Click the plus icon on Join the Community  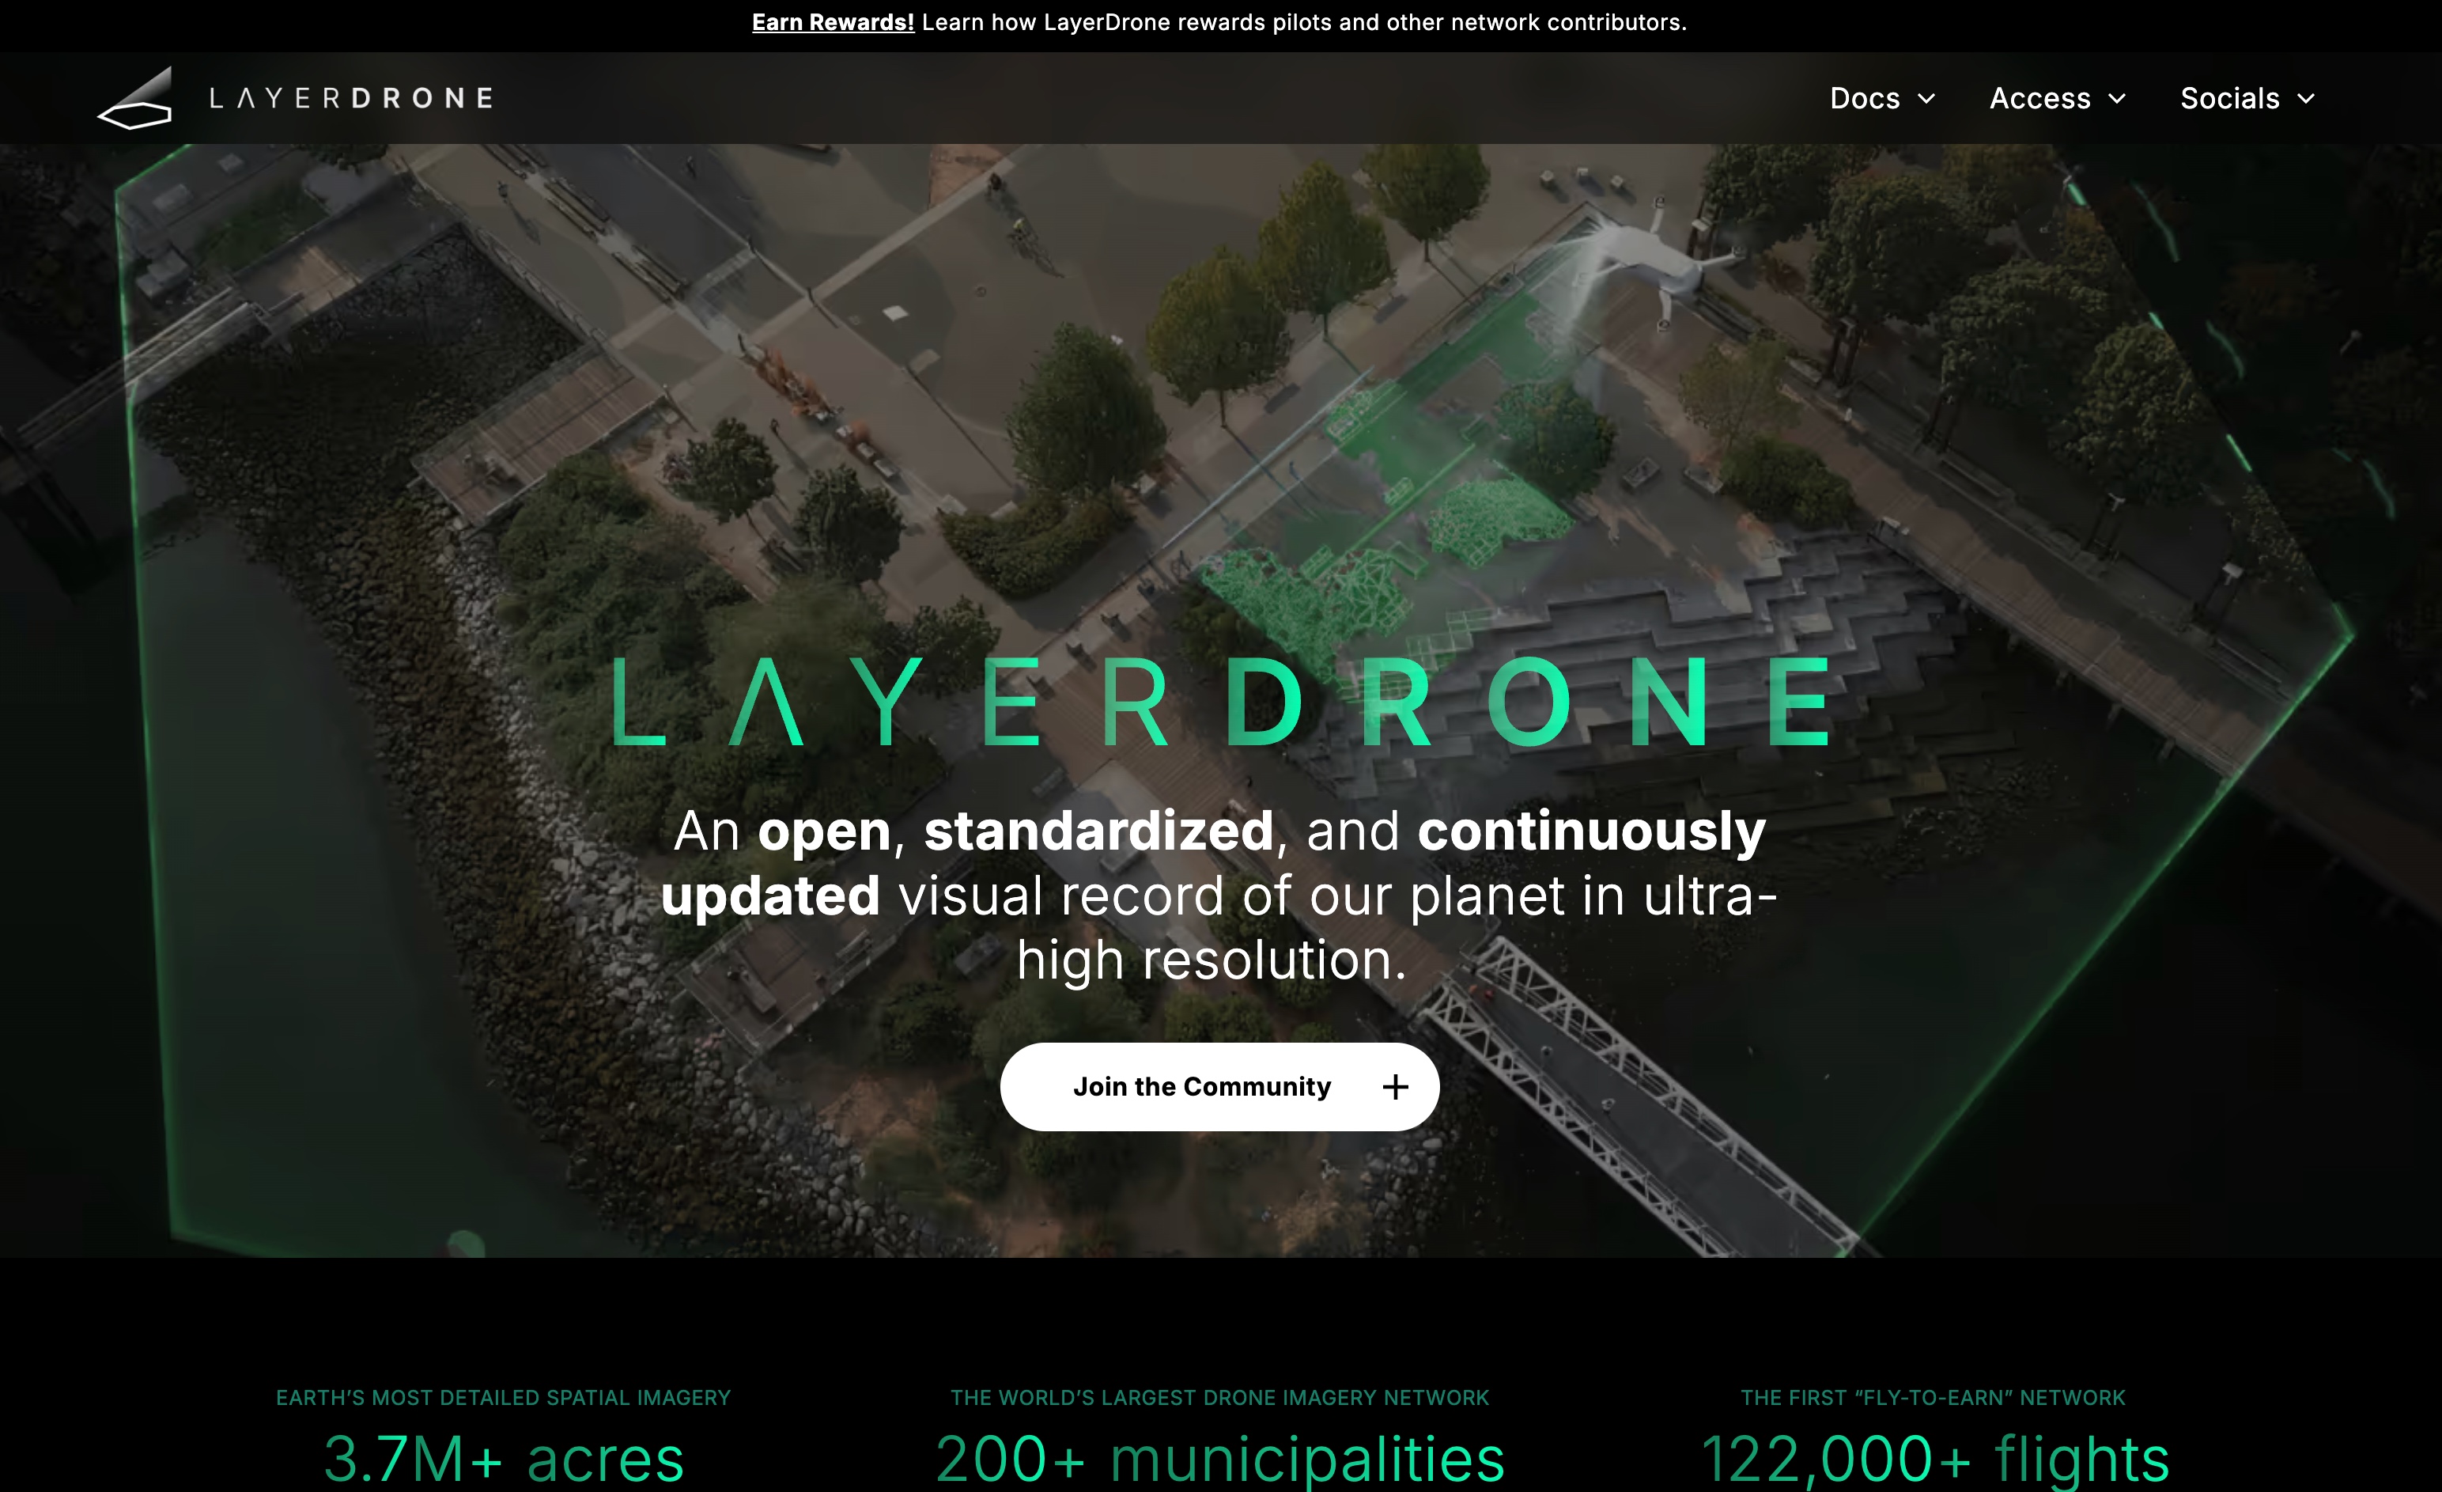(x=1396, y=1086)
